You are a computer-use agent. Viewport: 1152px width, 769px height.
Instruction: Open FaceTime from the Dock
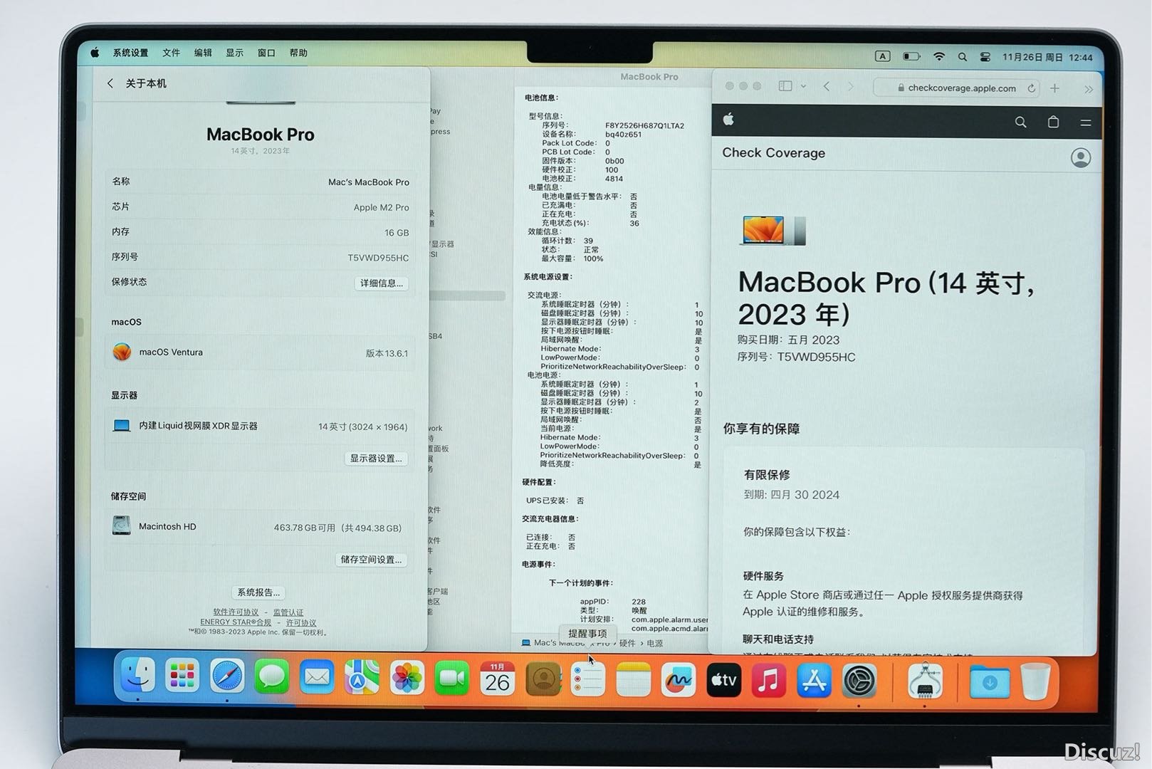pyautogui.click(x=452, y=679)
